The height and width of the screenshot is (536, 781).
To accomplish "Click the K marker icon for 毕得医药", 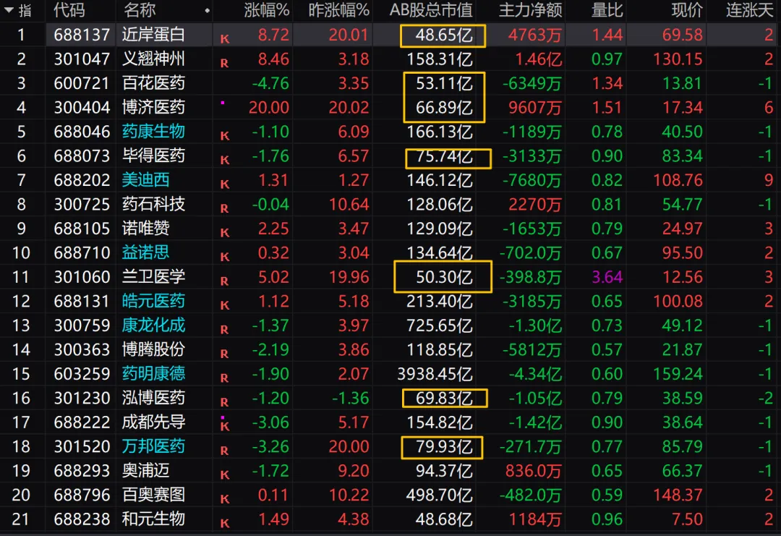I will point(225,161).
